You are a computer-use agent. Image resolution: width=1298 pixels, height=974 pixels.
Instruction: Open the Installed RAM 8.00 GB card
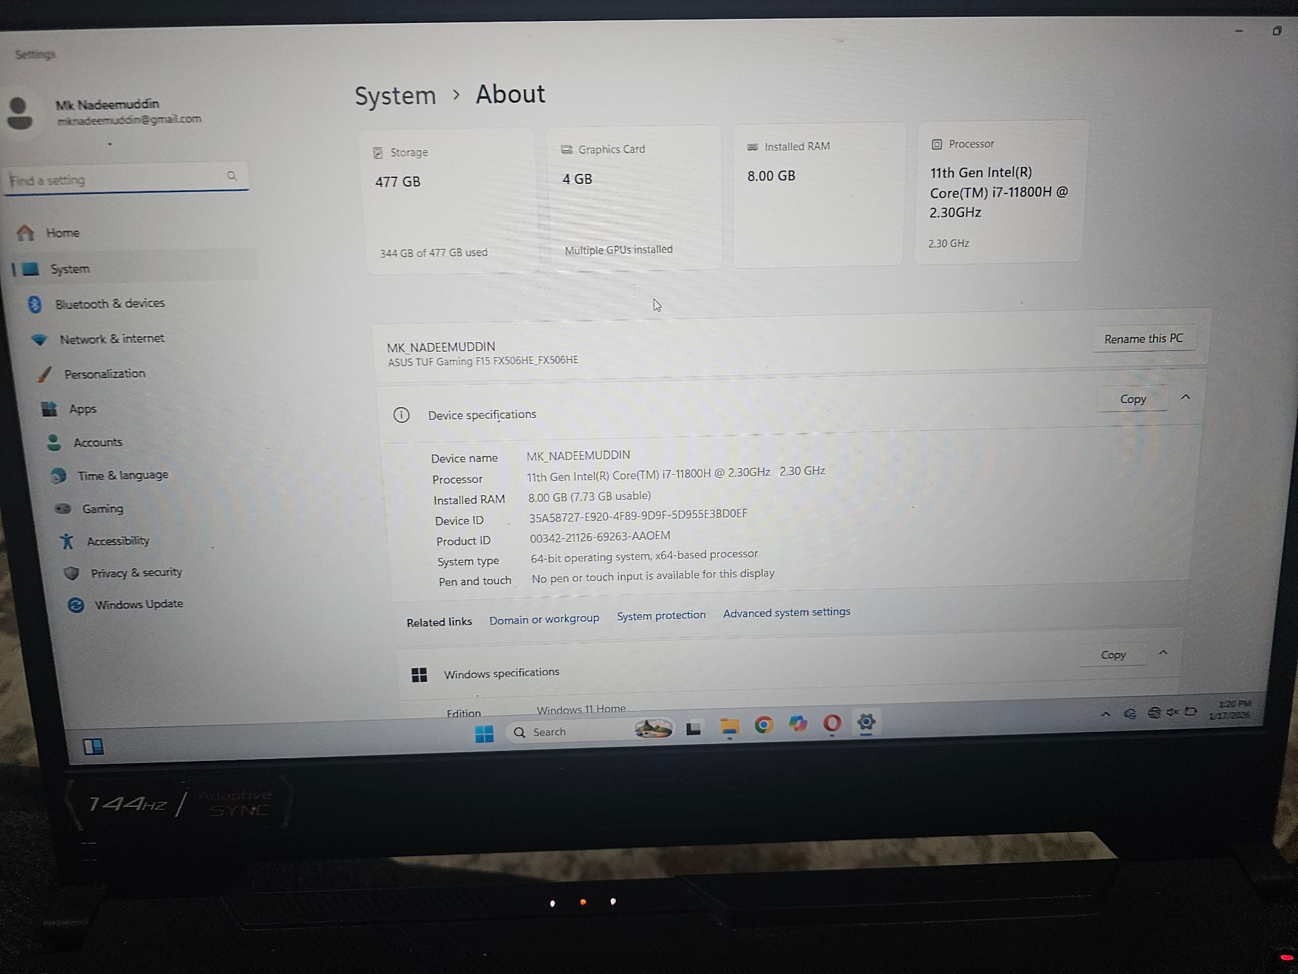click(x=819, y=195)
